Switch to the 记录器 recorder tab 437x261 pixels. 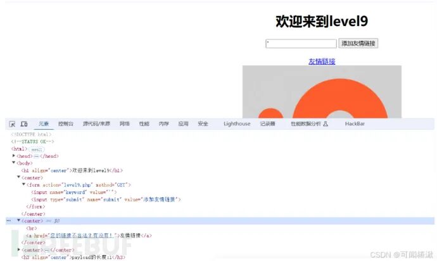[x=267, y=124]
